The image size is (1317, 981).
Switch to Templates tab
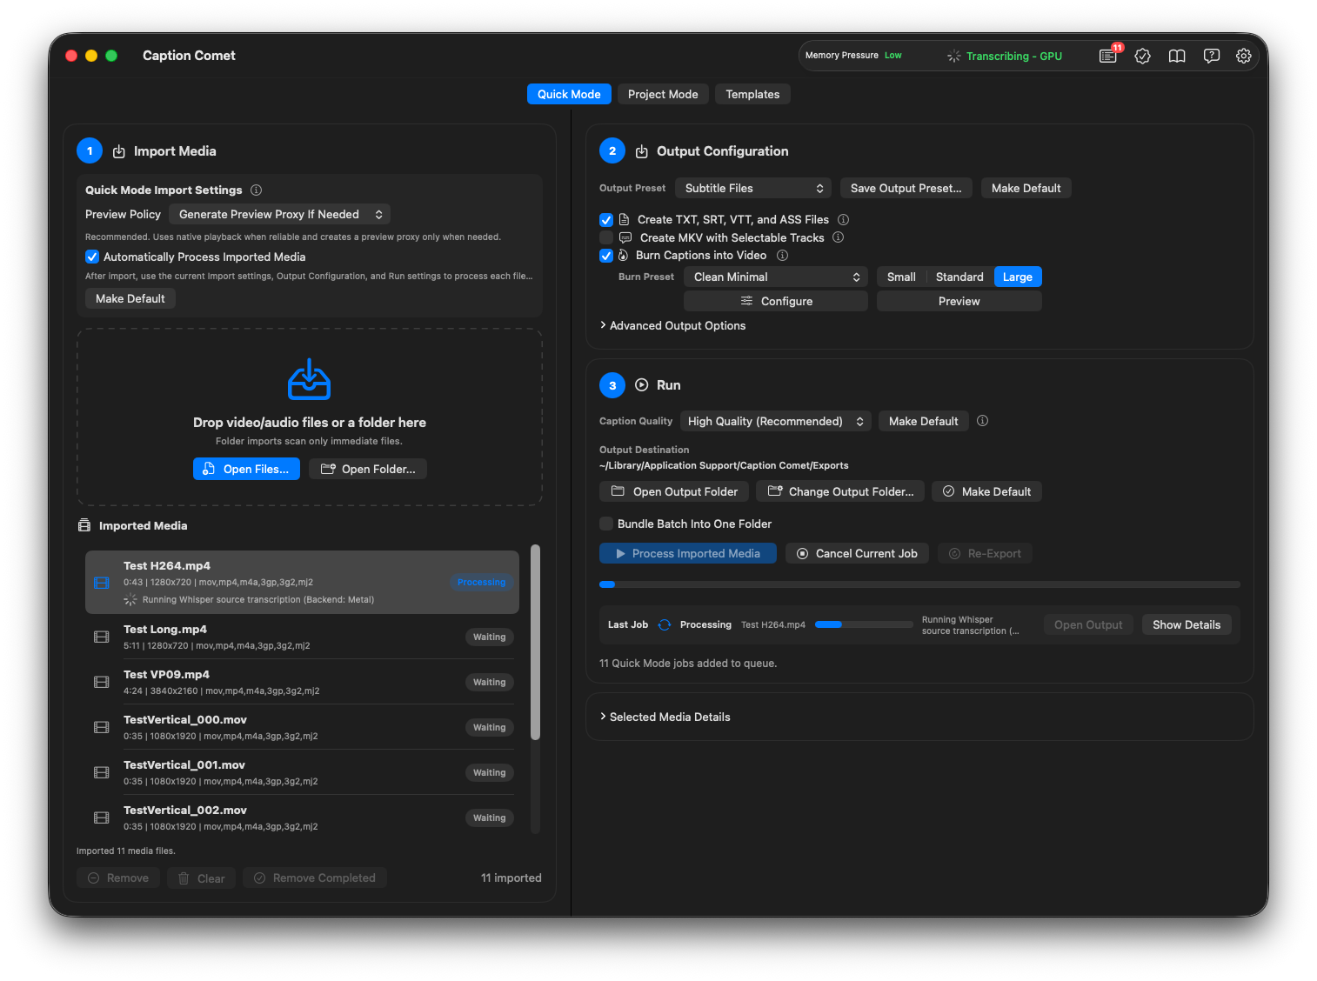[x=752, y=94]
